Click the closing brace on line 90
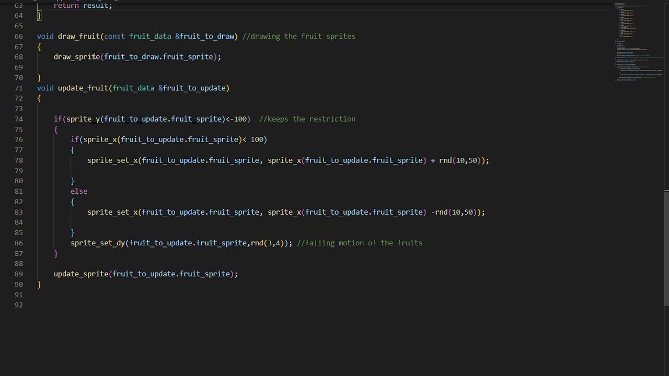The width and height of the screenshot is (669, 376). coord(39,284)
